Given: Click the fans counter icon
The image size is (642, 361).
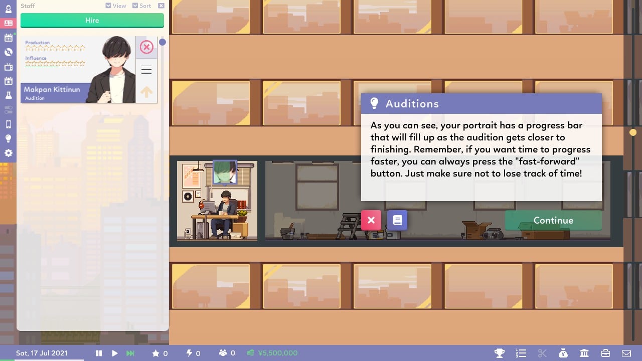Looking at the screenshot, I should tap(223, 353).
